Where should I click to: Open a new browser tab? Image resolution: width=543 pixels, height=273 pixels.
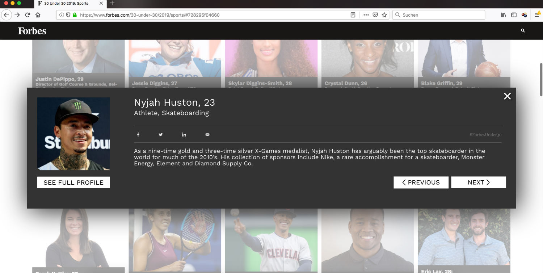click(112, 3)
